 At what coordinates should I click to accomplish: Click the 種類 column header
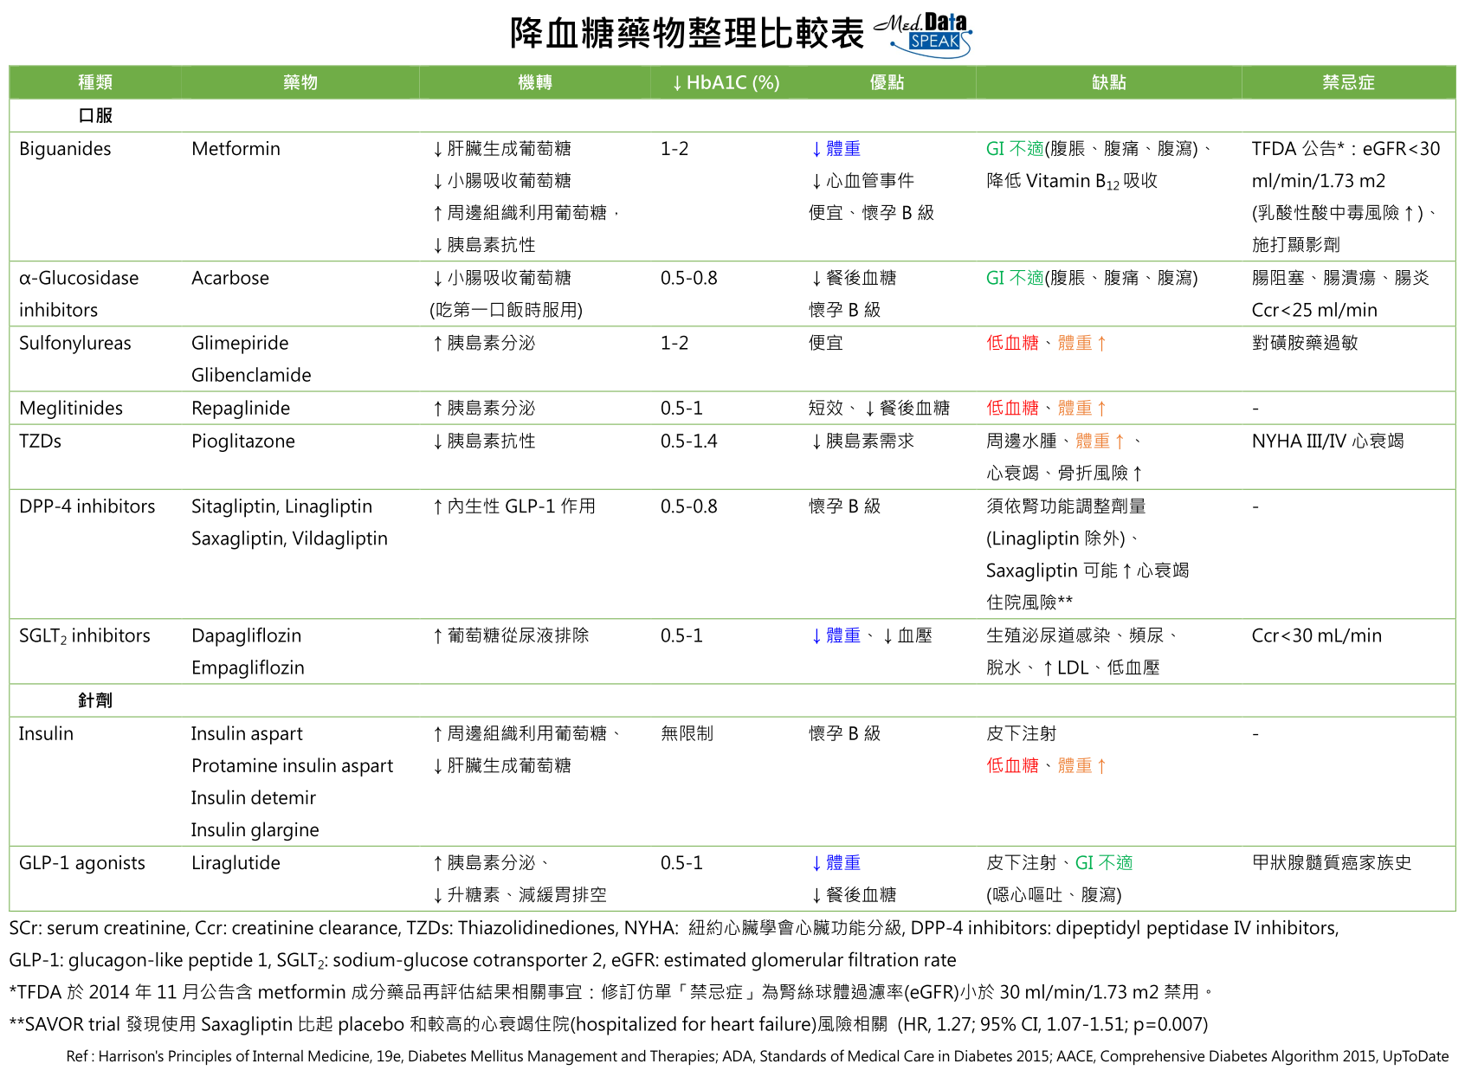pyautogui.click(x=95, y=82)
